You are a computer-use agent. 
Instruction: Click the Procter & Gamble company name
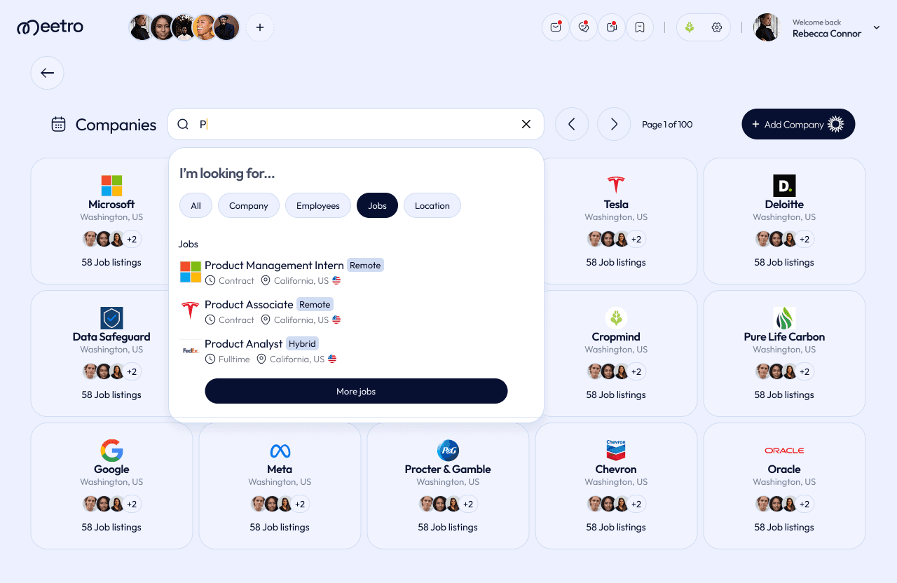[x=448, y=469]
